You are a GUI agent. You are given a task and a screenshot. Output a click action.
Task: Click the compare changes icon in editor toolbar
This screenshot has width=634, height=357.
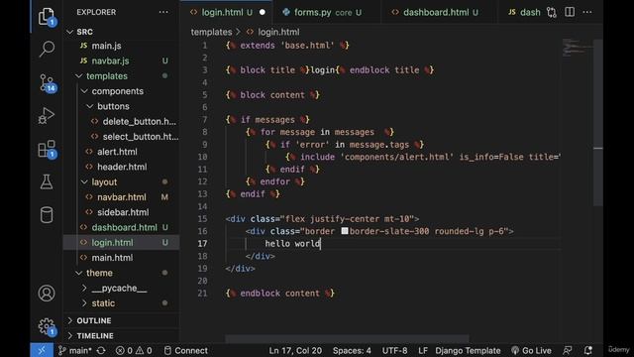pyautogui.click(x=552, y=12)
